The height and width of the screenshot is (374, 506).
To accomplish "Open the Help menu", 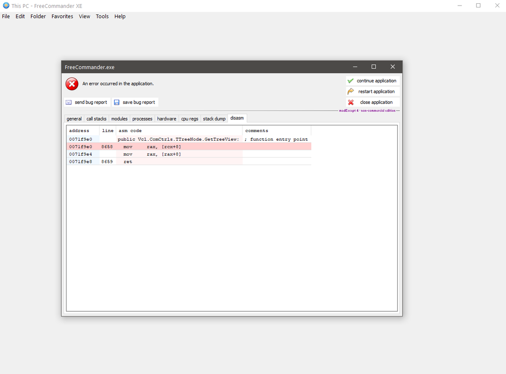I will [120, 16].
